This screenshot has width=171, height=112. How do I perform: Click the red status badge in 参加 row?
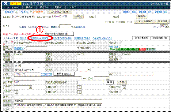click(142, 49)
